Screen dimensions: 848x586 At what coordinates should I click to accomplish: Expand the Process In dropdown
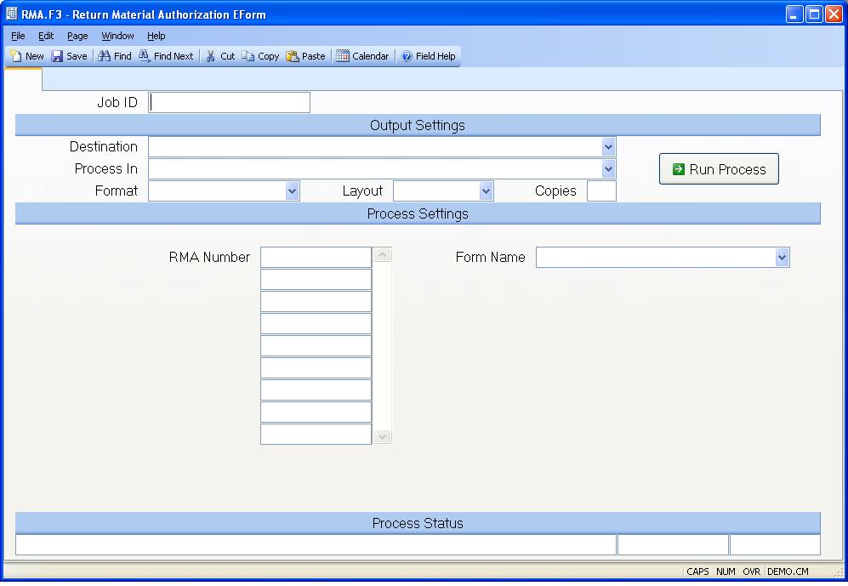pyautogui.click(x=608, y=169)
